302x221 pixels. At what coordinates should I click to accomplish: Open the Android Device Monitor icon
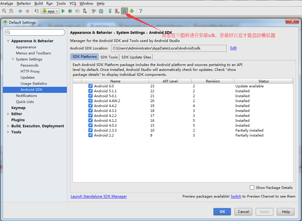click(x=132, y=11)
